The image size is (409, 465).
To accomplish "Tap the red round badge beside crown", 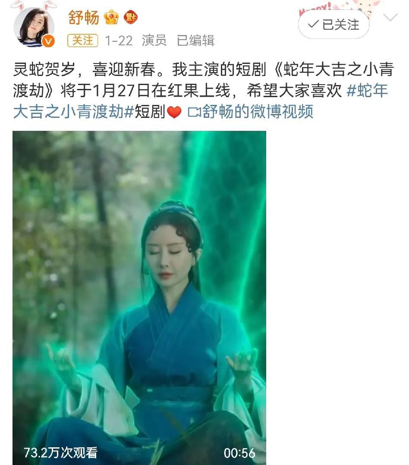I will tap(131, 17).
